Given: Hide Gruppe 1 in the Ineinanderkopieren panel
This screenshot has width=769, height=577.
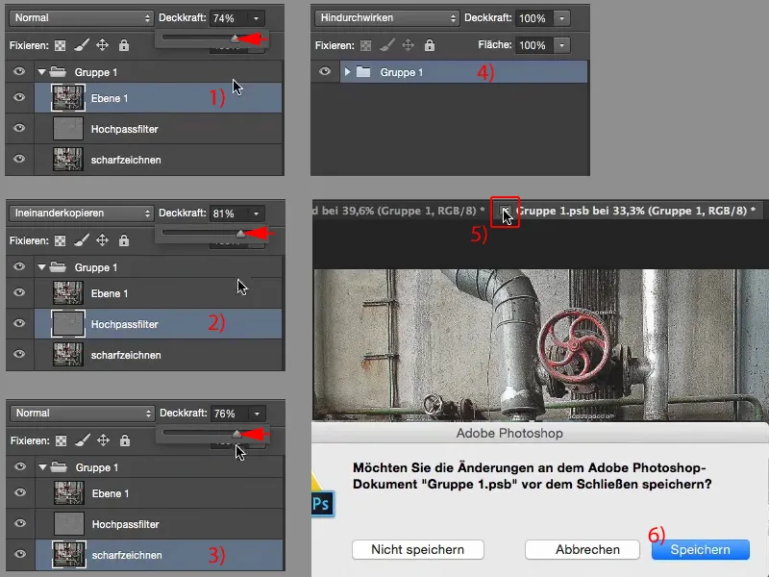Looking at the screenshot, I should coord(19,266).
